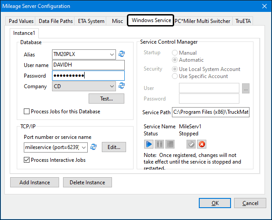The height and width of the screenshot is (220, 272).
Task: Refresh the Alias list
Action: tap(122, 55)
